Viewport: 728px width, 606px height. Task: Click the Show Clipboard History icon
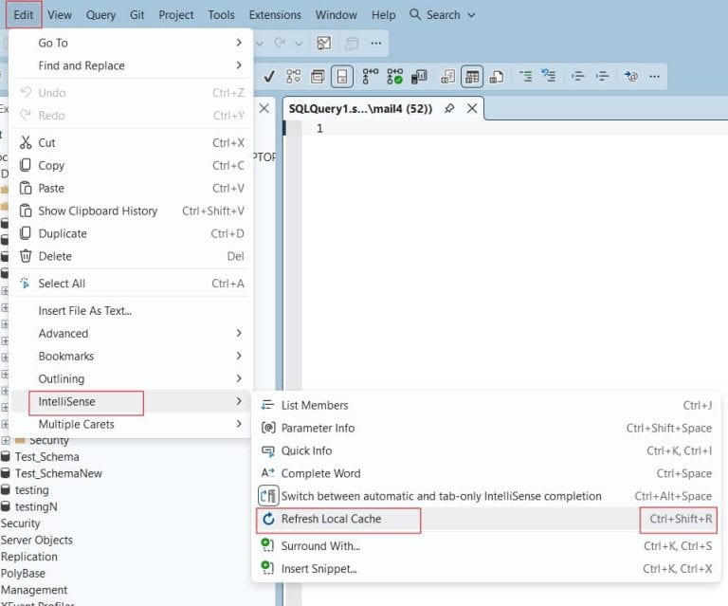pos(26,211)
